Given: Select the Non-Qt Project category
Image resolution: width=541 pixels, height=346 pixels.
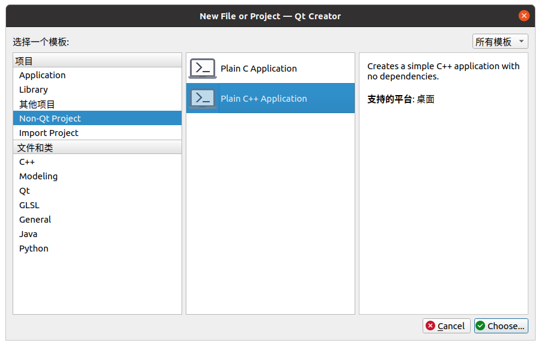Looking at the screenshot, I should pyautogui.click(x=97, y=119).
